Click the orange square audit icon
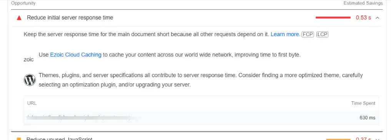 19,139
